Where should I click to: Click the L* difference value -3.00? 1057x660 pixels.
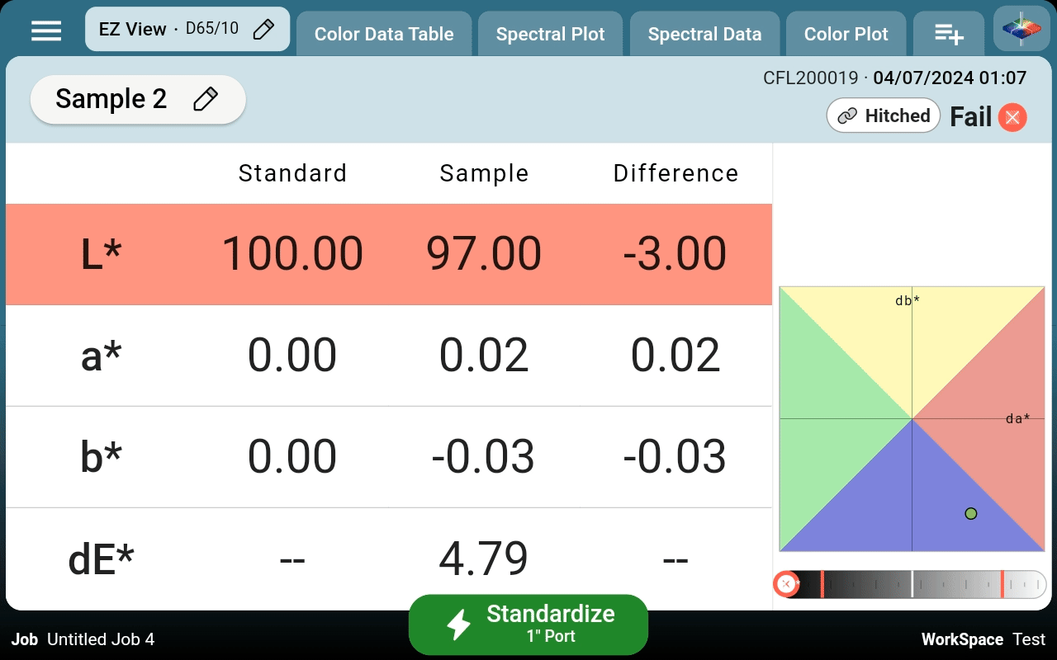click(675, 254)
